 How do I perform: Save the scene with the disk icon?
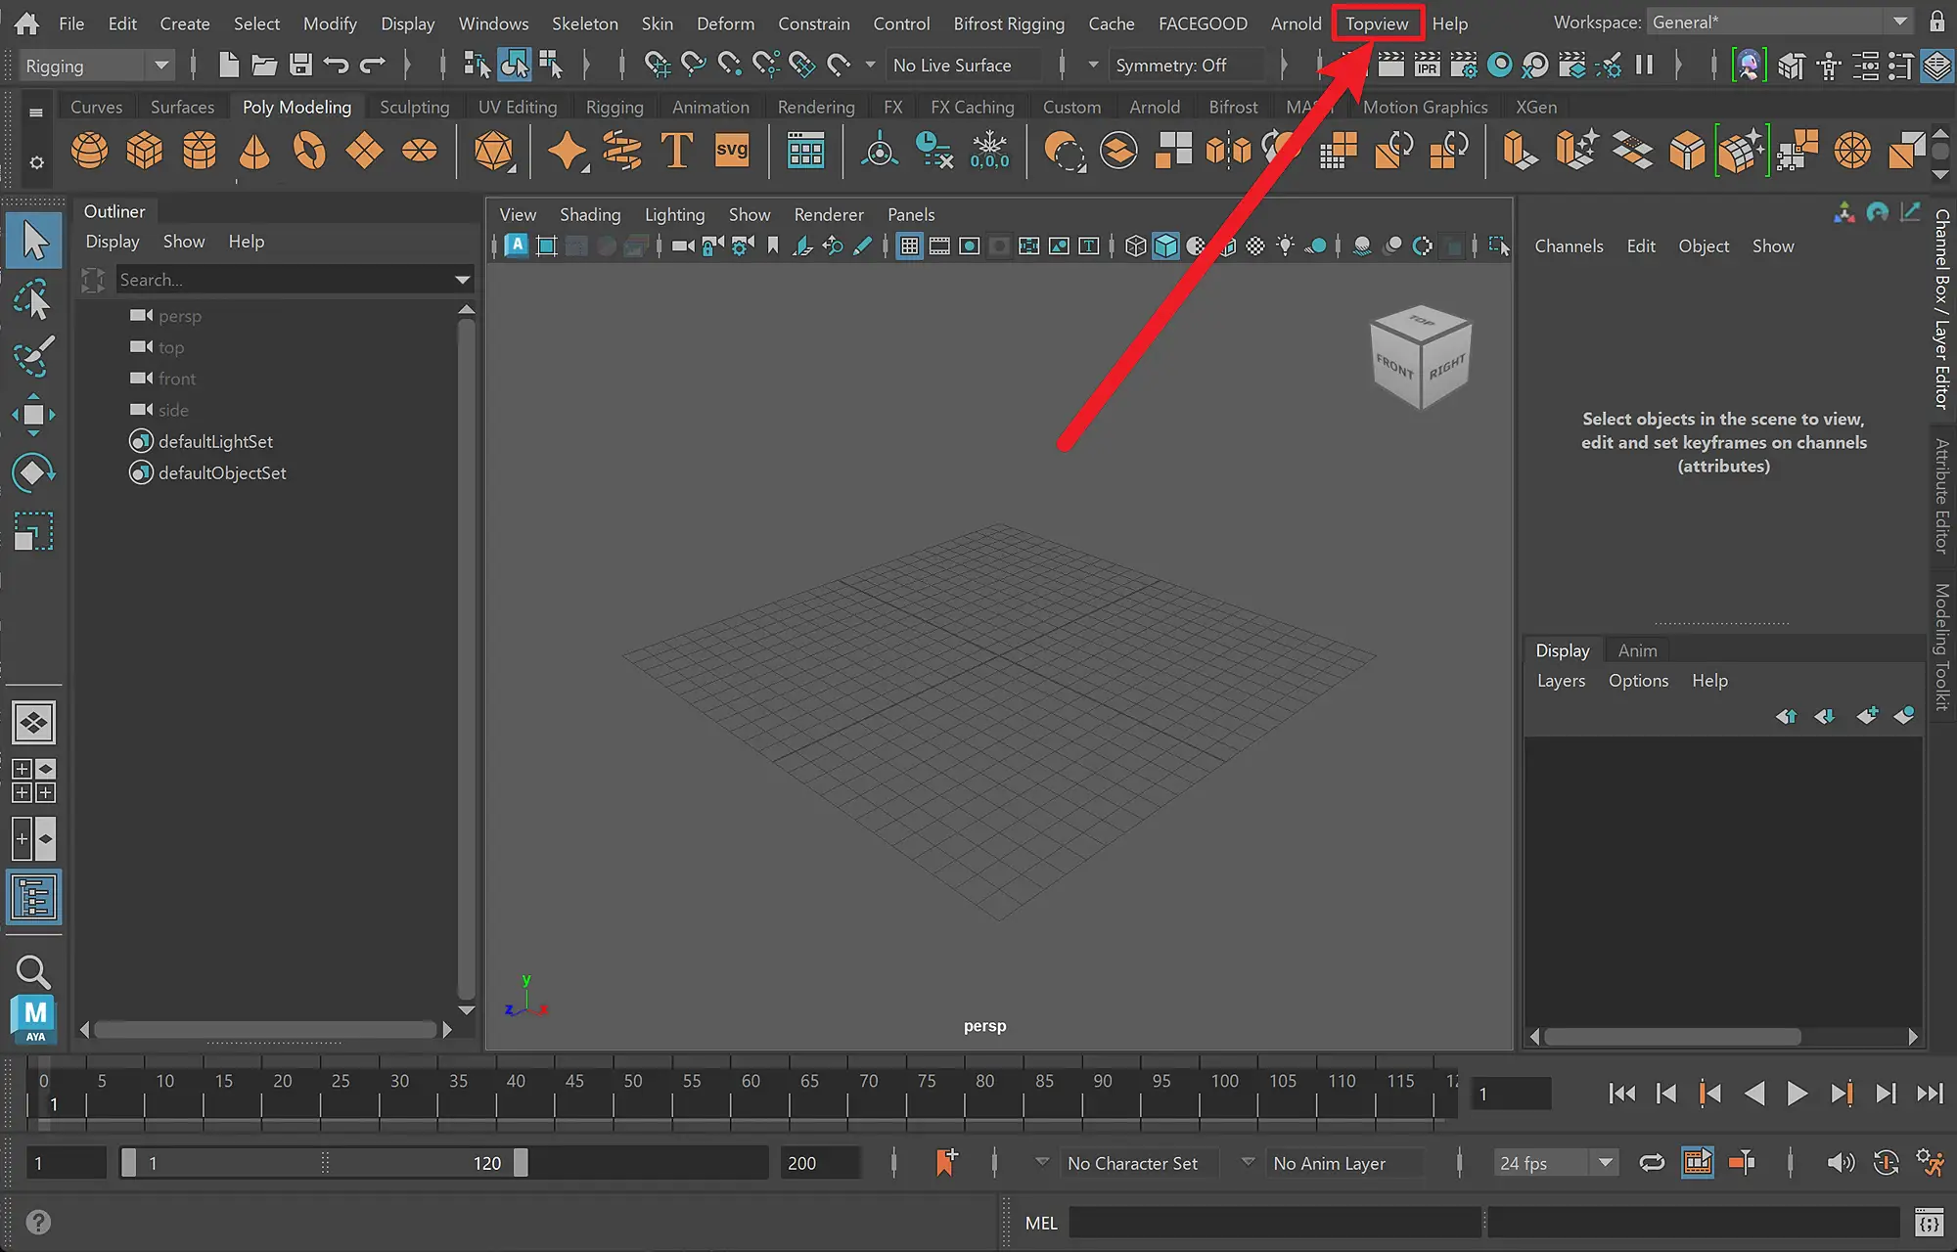300,66
